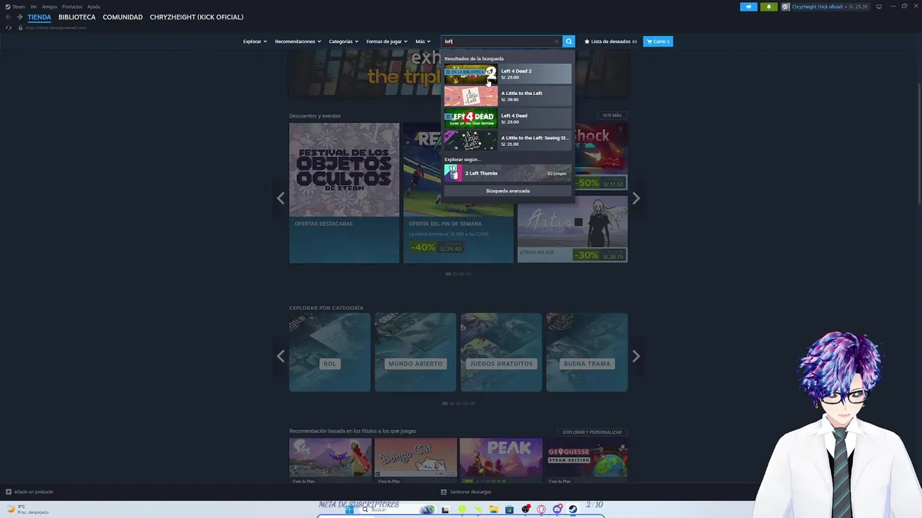Select A Little to the Left: Seeing Stars result
The image size is (922, 518).
tap(508, 141)
